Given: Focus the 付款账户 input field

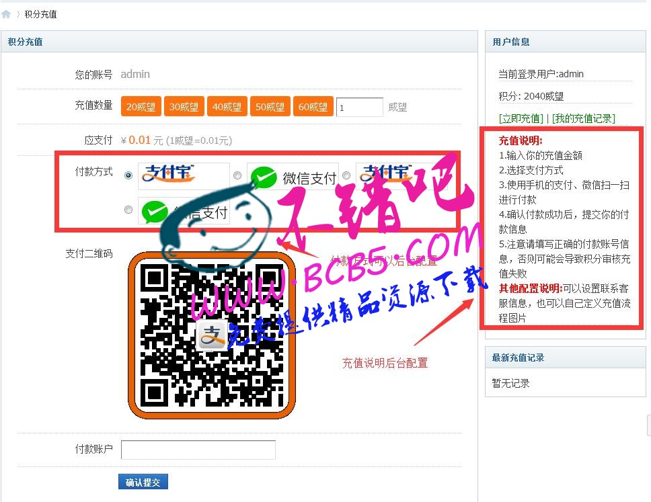Looking at the screenshot, I should 198,450.
